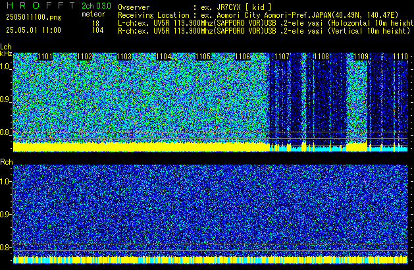Click the '2ch 0.3.0' version label
Image resolution: width=414 pixels, height=270 pixels.
96,6
